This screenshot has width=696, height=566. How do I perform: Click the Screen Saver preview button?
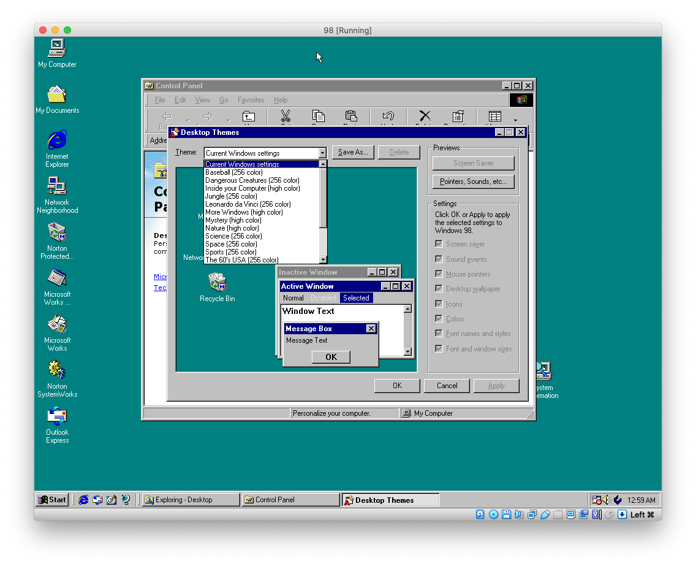[473, 164]
